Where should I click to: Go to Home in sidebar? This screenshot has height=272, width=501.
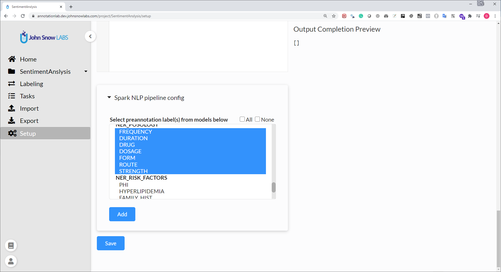pos(28,59)
